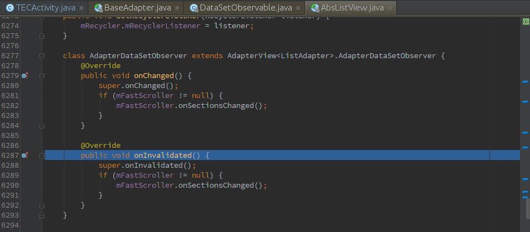Click the onInvalidated method name declaration

[x=163, y=155]
